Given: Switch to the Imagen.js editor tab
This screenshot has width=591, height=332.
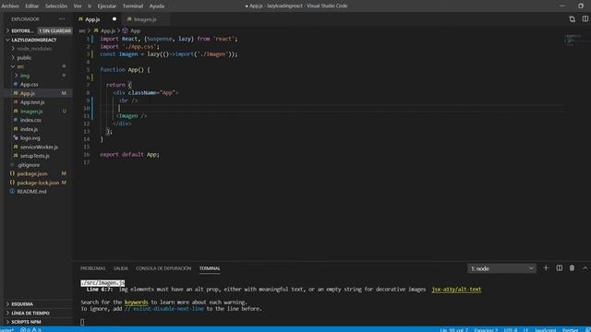Looking at the screenshot, I should (145, 19).
